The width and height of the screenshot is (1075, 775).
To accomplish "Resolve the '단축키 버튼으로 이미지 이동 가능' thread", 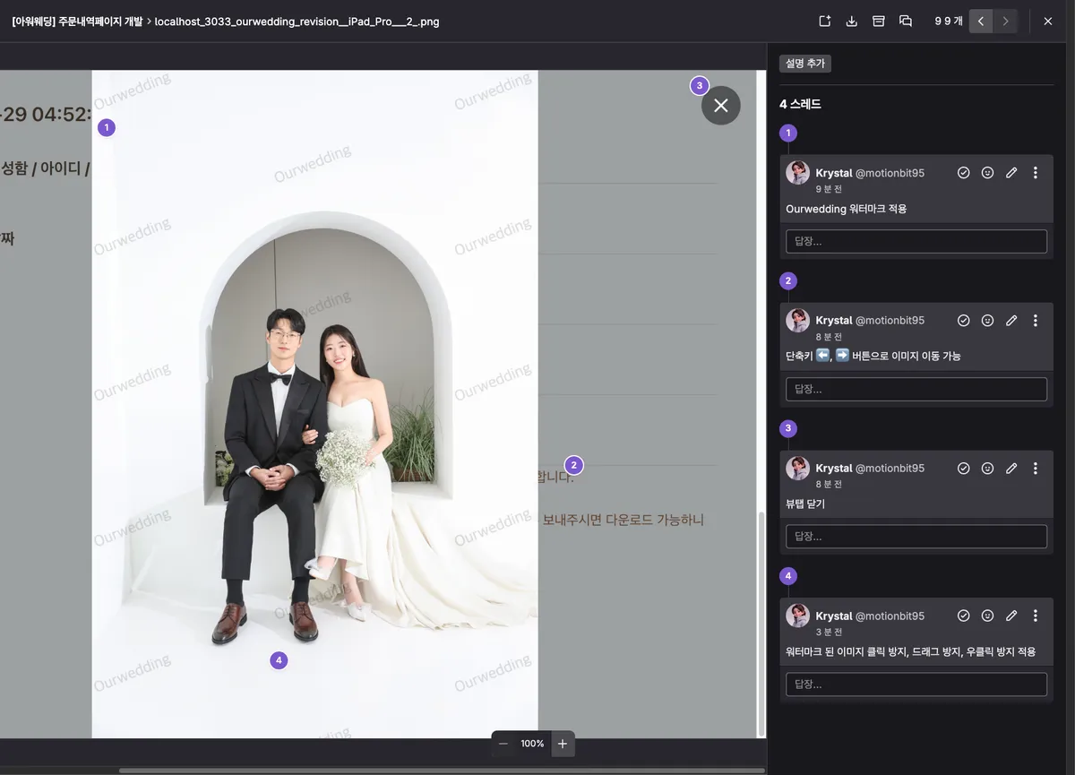I will (x=964, y=320).
